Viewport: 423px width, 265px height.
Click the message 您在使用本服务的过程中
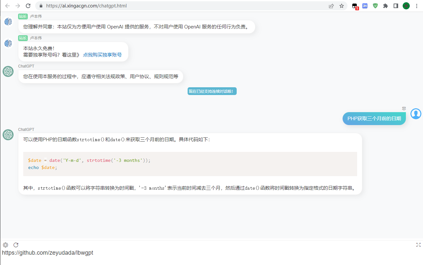coord(101,77)
